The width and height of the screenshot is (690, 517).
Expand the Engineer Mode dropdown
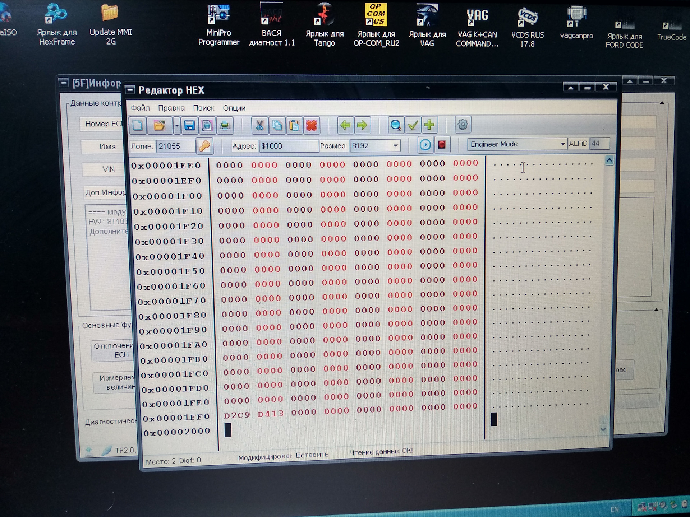click(562, 144)
